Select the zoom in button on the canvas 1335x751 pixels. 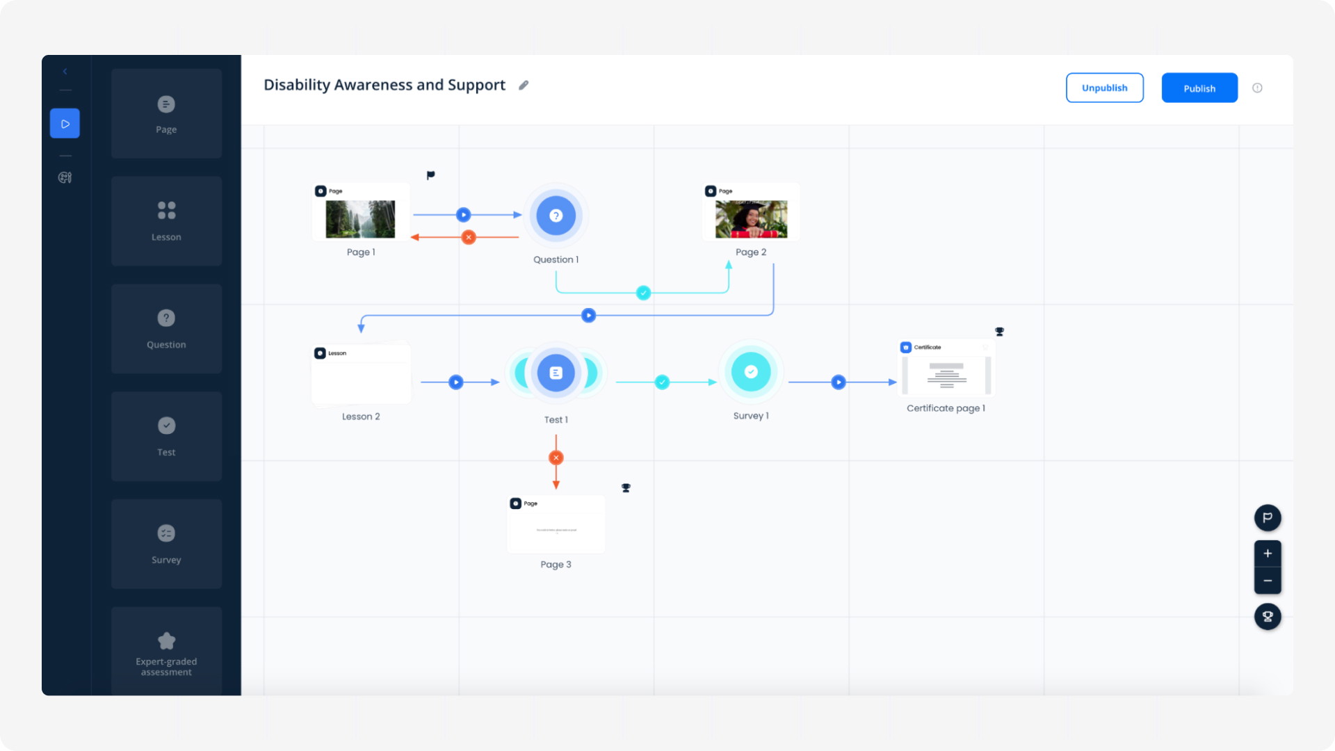pyautogui.click(x=1267, y=554)
